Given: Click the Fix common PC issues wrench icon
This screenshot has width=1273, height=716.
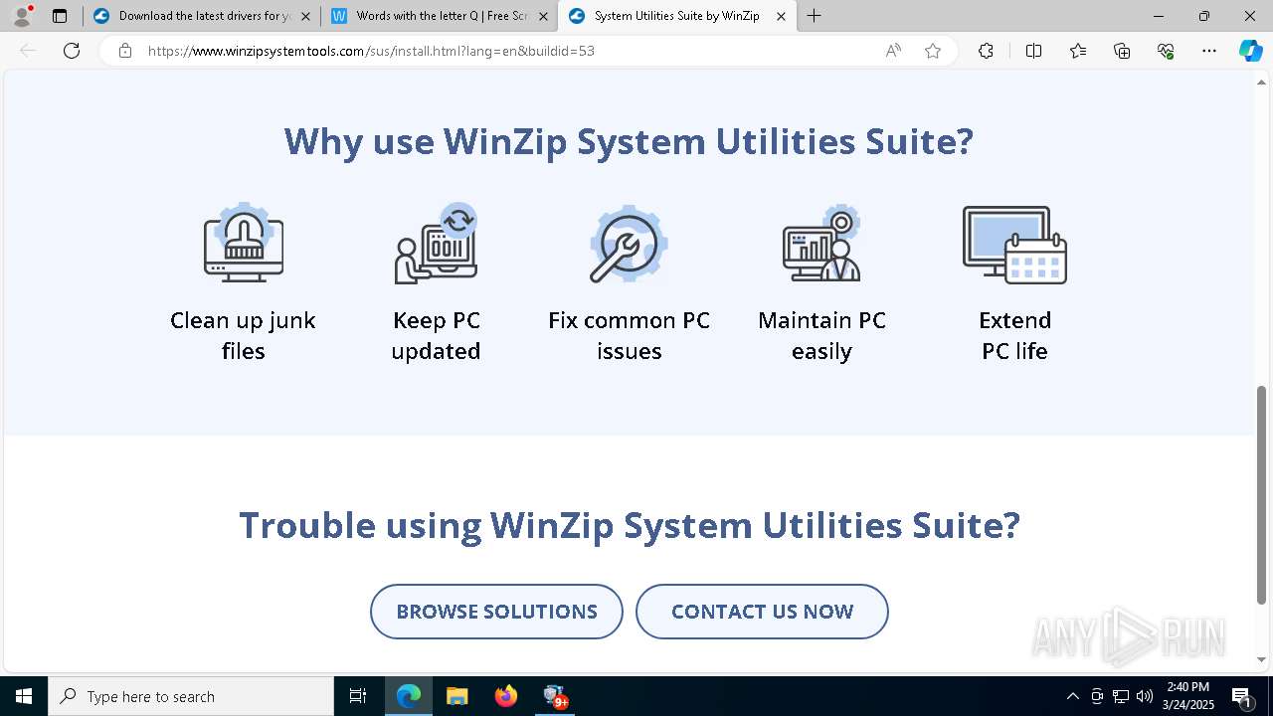Looking at the screenshot, I should [x=629, y=244].
